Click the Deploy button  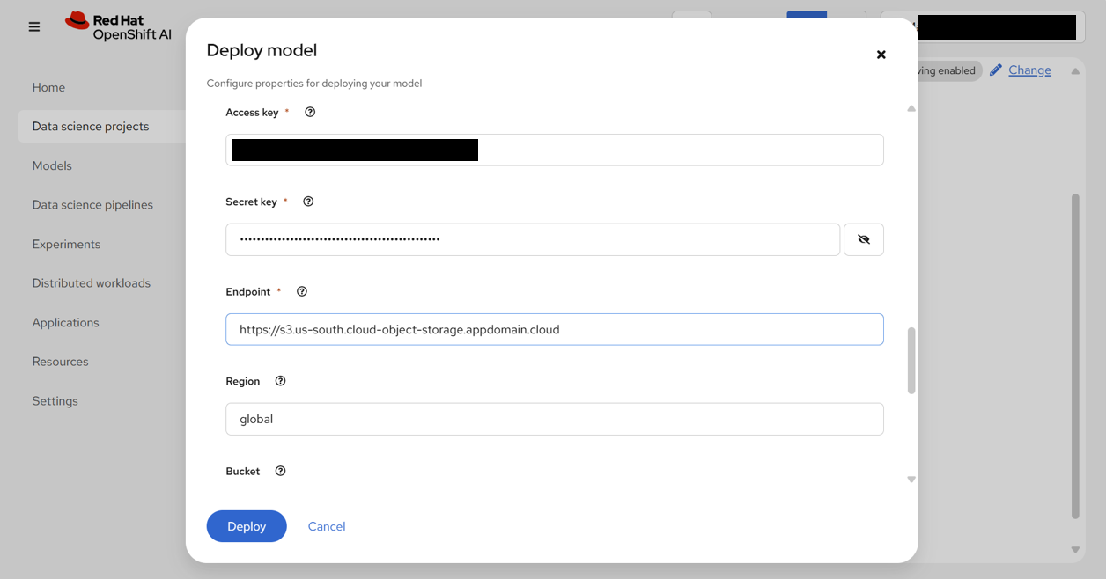click(247, 526)
